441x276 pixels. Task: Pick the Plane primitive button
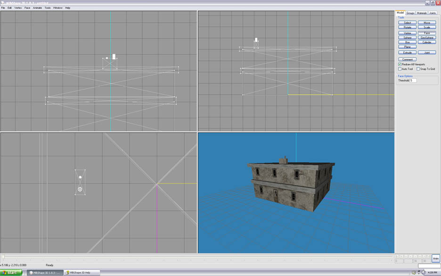pos(407,47)
